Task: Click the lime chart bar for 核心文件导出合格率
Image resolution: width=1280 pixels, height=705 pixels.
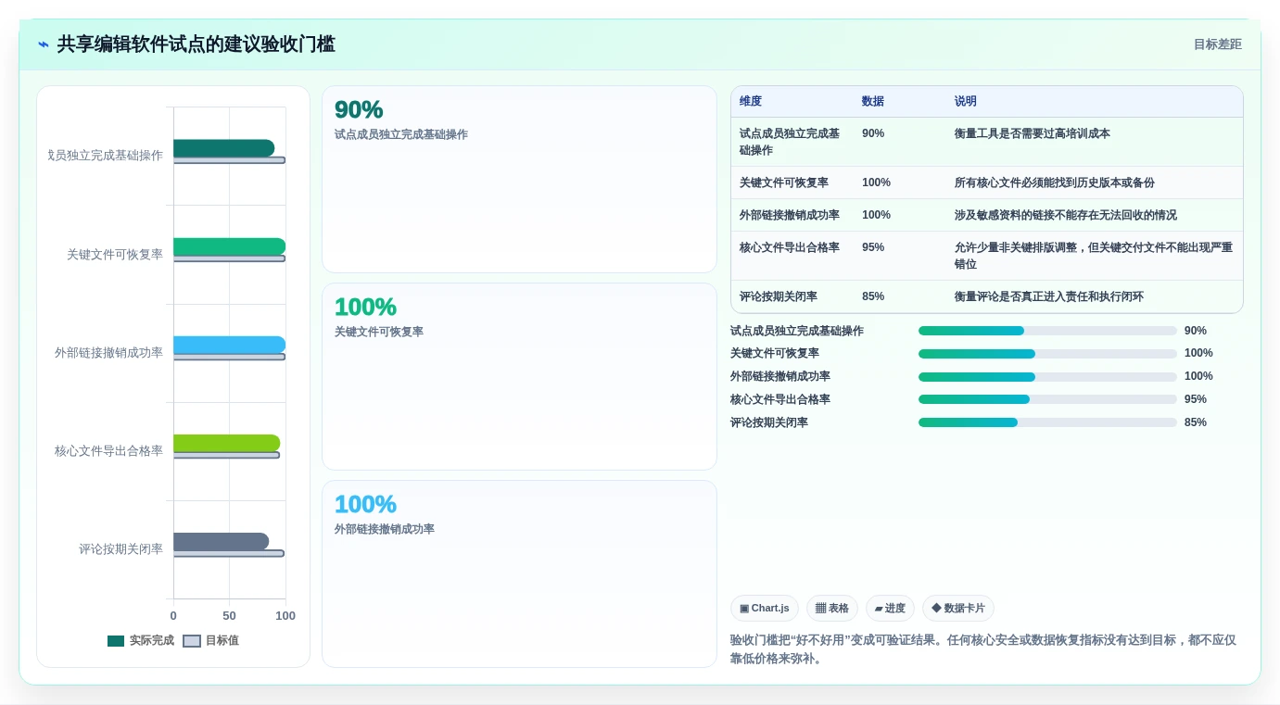Action: click(x=226, y=443)
